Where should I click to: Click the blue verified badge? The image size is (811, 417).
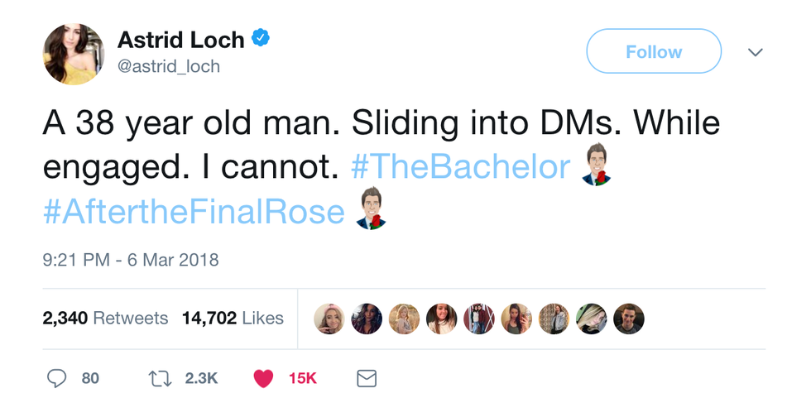click(x=262, y=38)
